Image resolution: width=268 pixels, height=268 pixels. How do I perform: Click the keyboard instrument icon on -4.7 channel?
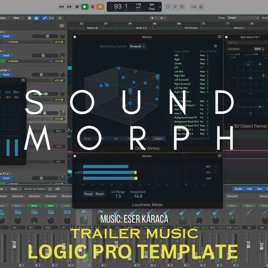[x=67, y=212]
